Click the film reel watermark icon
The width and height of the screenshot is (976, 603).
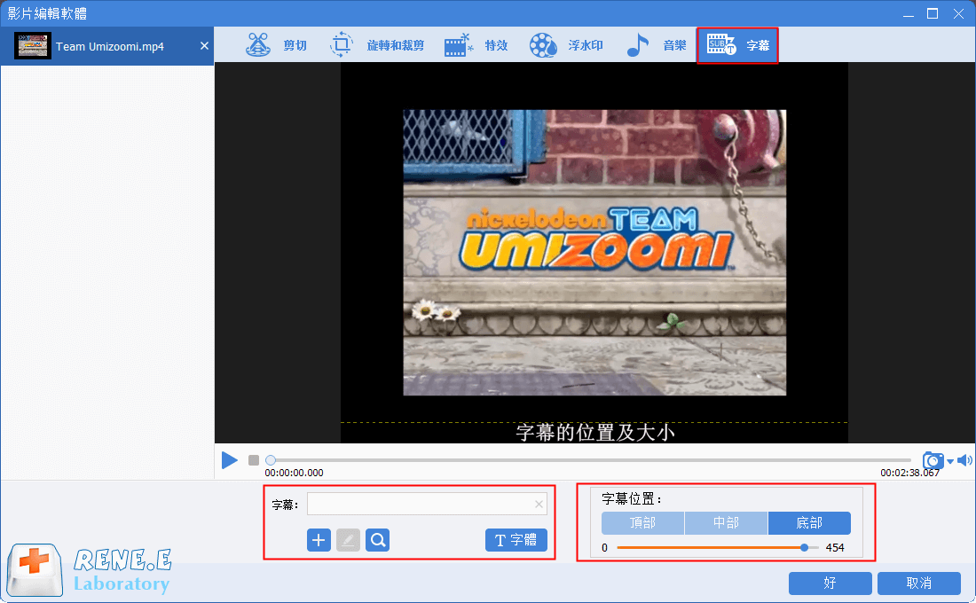point(543,45)
